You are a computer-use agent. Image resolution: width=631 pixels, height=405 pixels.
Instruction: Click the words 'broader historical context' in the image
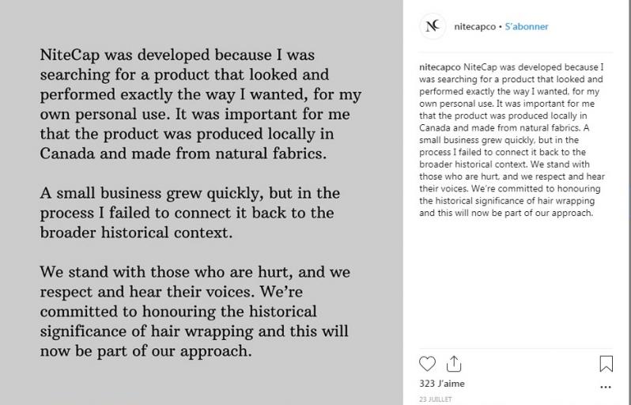coord(134,233)
